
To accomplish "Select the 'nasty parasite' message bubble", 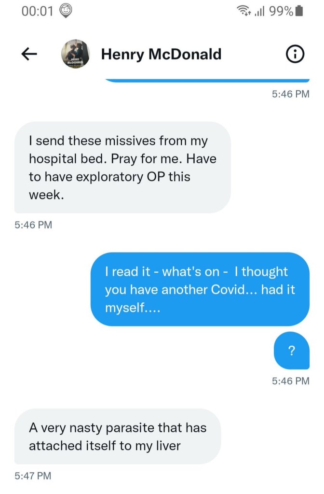I will pos(118,436).
